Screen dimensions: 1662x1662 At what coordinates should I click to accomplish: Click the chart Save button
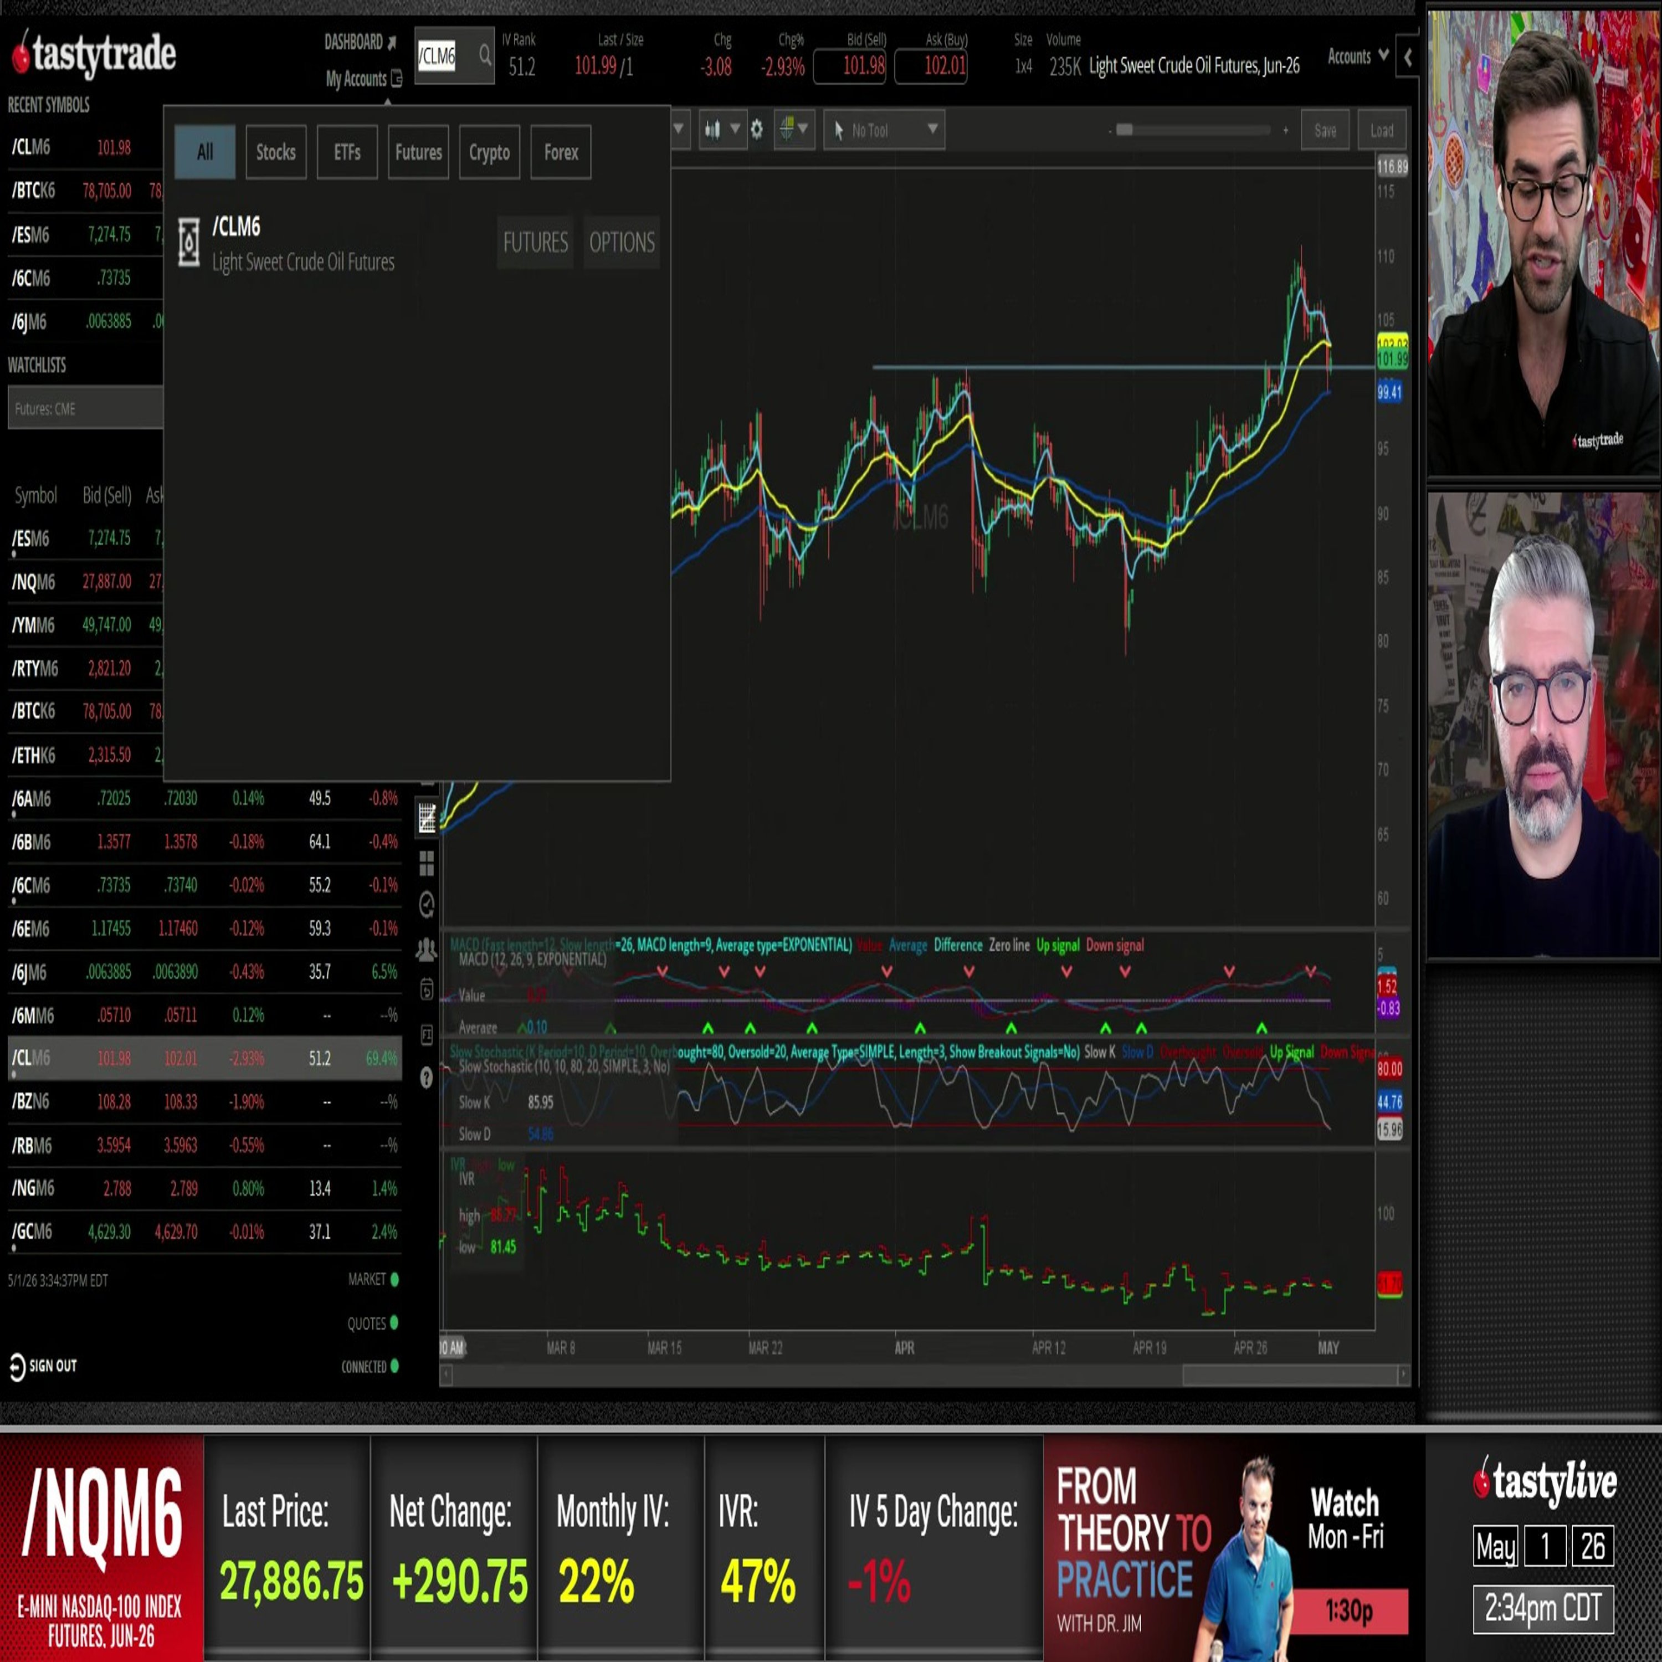(1325, 131)
